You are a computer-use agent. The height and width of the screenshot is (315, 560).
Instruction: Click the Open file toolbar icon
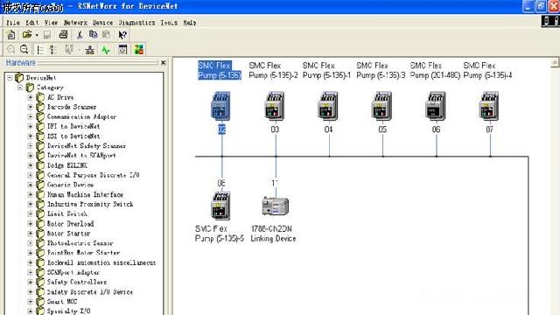coord(27,35)
